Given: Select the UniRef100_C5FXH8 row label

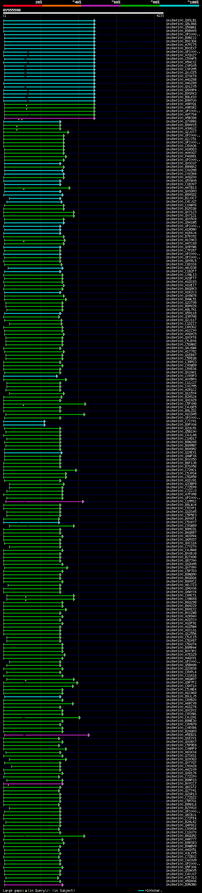Looking at the screenshot, I should (x=181, y=404).
